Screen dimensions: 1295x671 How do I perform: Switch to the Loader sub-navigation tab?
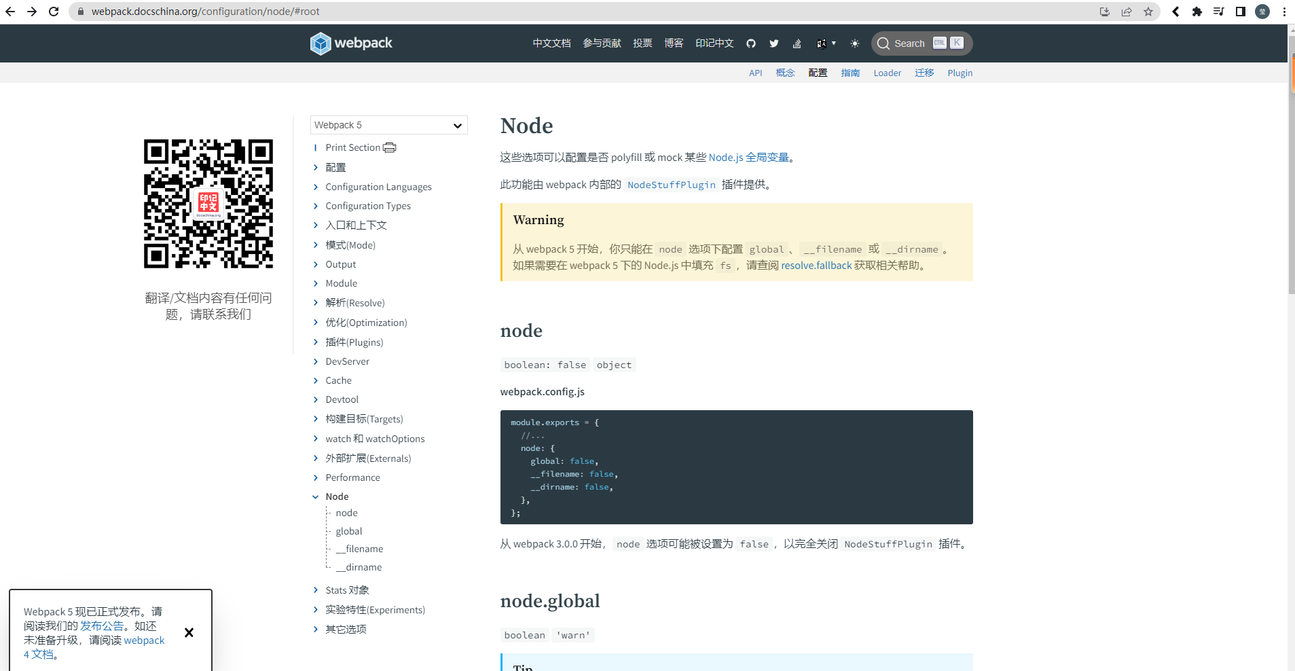tap(888, 73)
